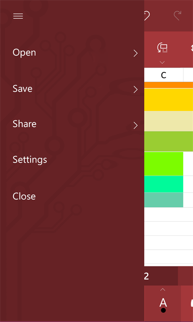Collapse the side menu with hamburger icon
Viewport: 193px width, 322px height.
coord(18,16)
